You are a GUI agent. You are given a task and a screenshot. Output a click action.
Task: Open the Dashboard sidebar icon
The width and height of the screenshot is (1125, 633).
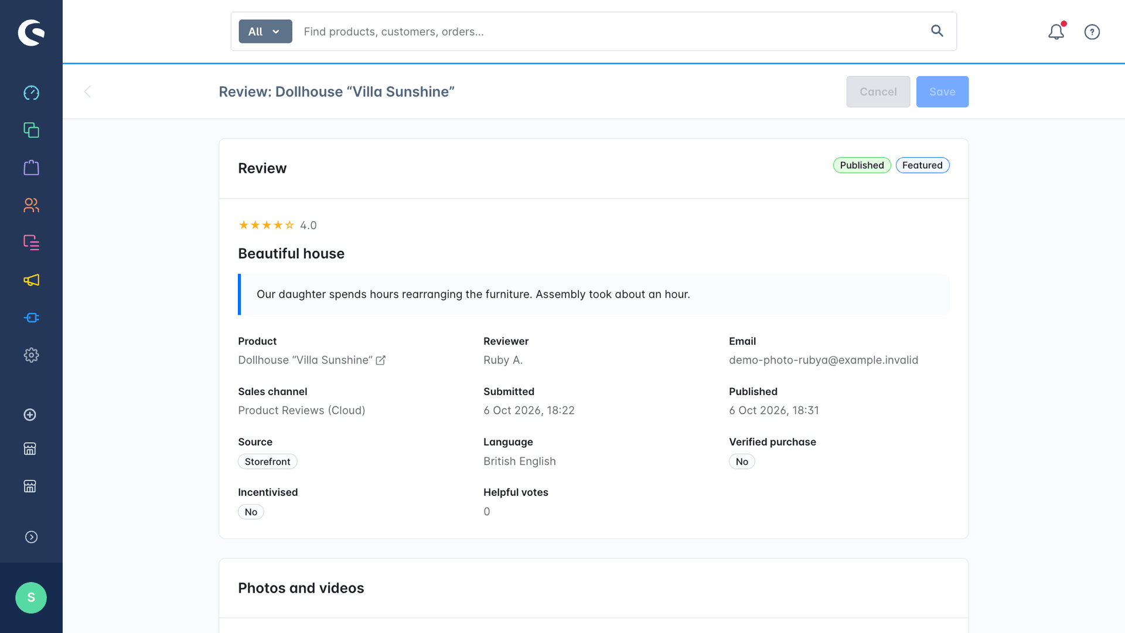tap(31, 93)
